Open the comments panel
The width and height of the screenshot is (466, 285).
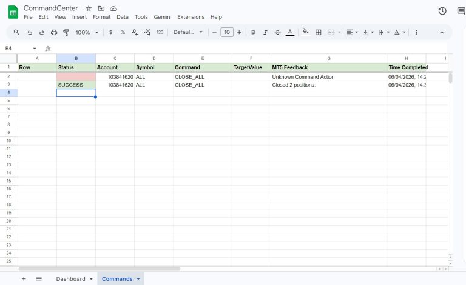[x=461, y=11]
